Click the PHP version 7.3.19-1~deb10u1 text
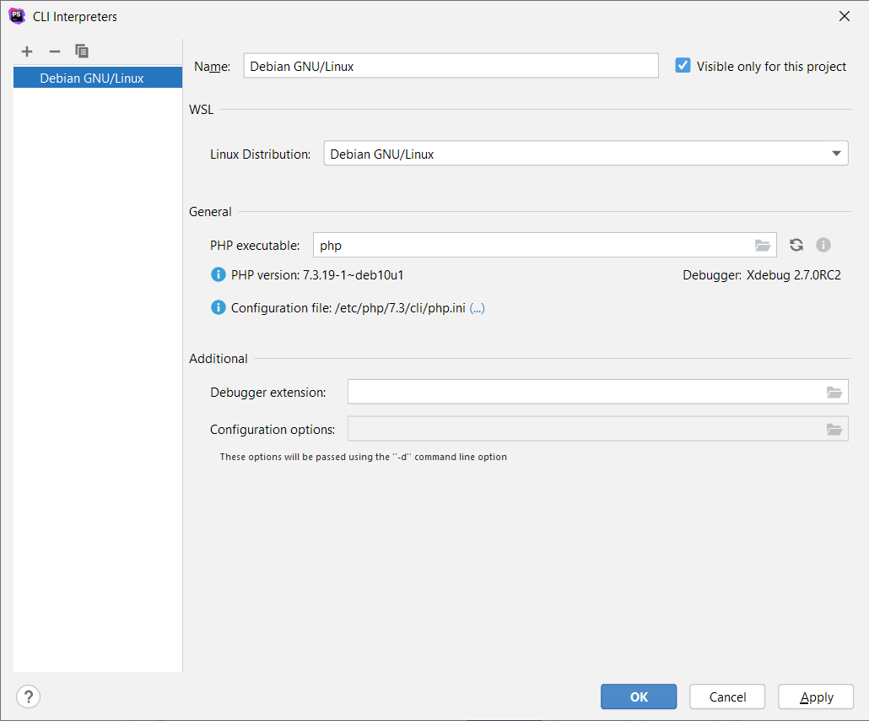This screenshot has width=869, height=721. click(317, 275)
